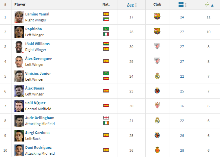This screenshot has width=220, height=157.
Task: Open Real Madrid crest in Vinicius Junior row
Action: (157, 76)
